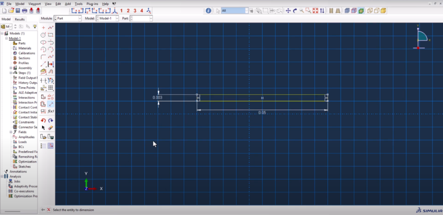443x215 pixels.
Task: Print the current viewport
Action: click(x=25, y=11)
